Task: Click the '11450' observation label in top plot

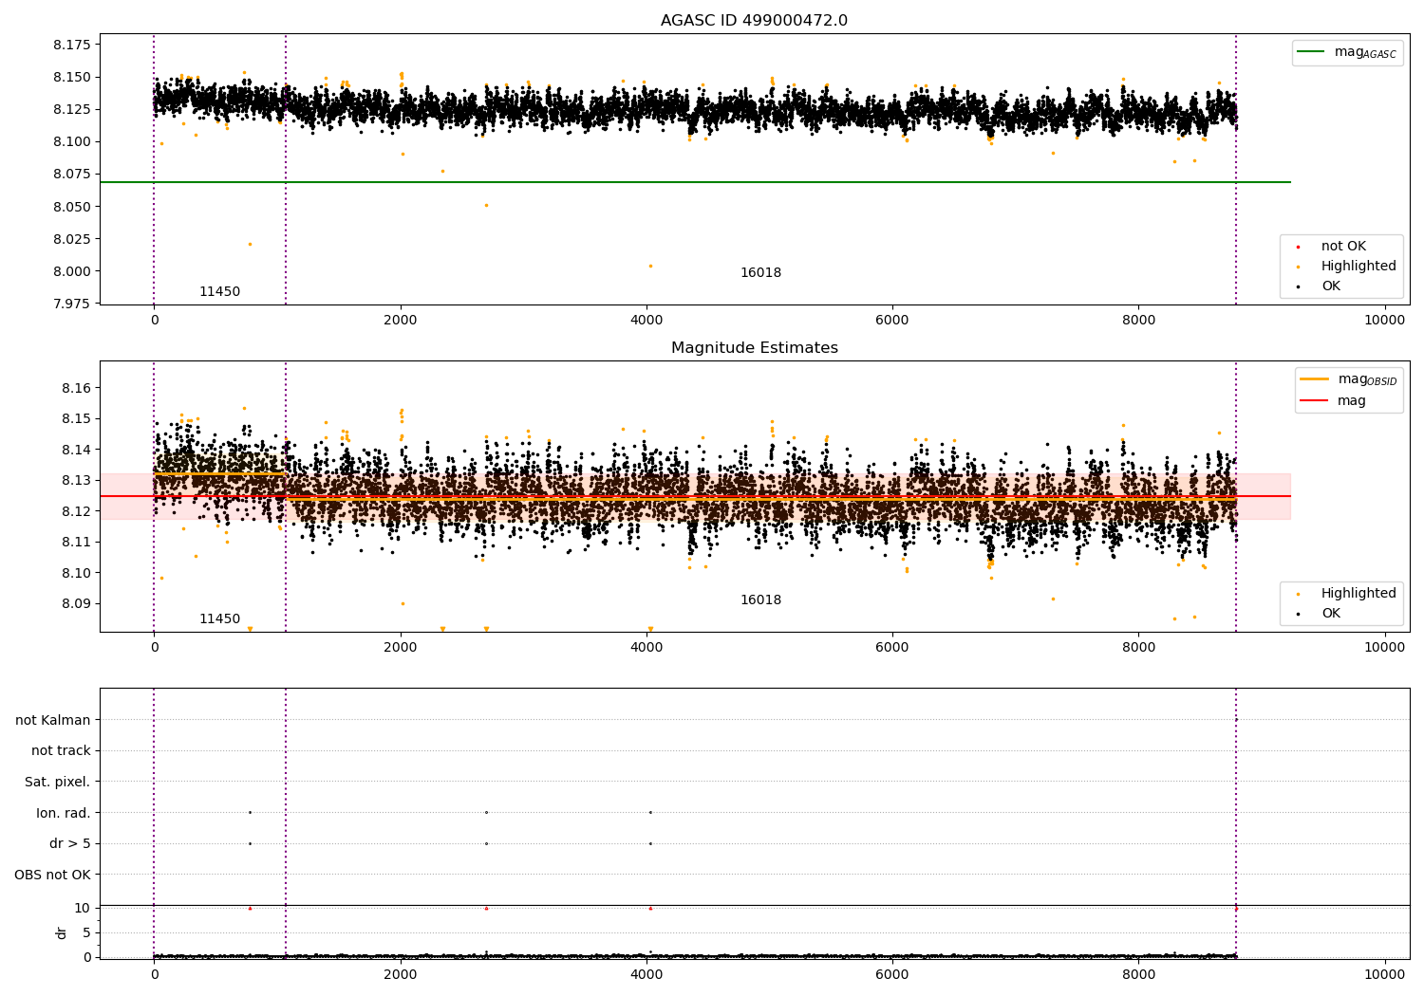Action: [x=219, y=292]
